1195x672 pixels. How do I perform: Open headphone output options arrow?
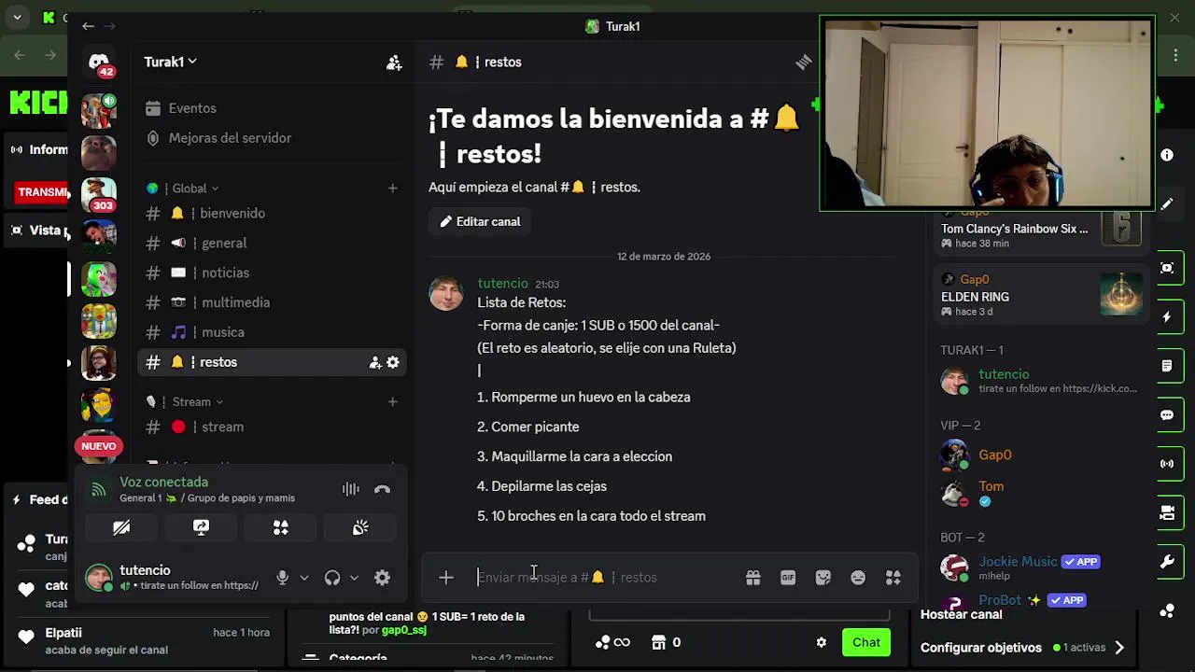pyautogui.click(x=354, y=578)
